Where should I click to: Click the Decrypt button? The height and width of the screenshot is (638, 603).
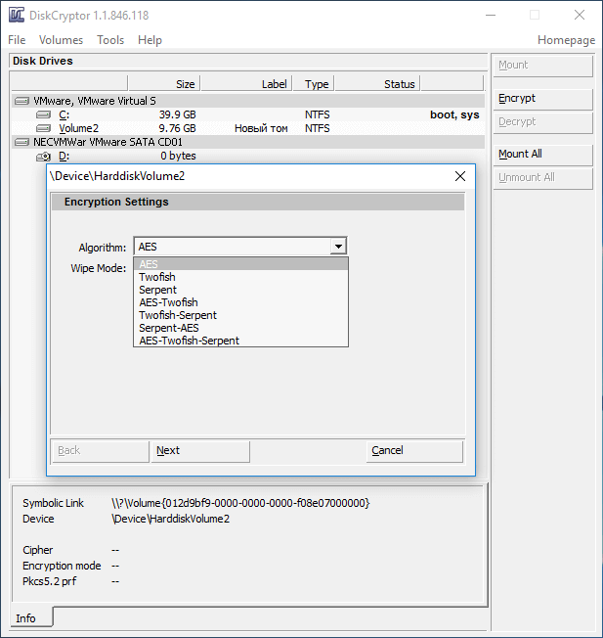[543, 122]
